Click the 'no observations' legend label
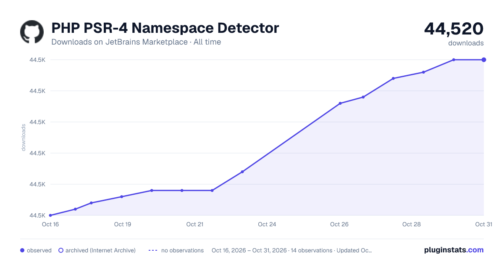This screenshot has width=504, height=265. (182, 250)
